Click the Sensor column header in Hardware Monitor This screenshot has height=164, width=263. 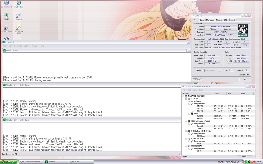pyautogui.click(x=197, y=94)
